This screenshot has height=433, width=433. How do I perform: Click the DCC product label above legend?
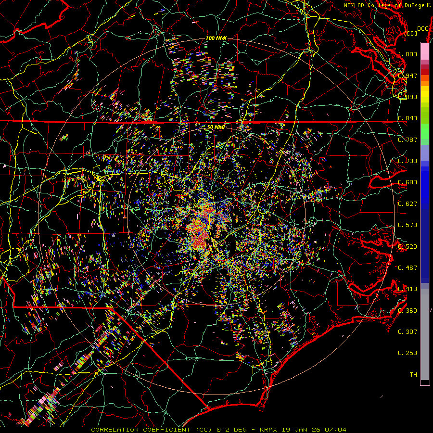tap(423, 28)
